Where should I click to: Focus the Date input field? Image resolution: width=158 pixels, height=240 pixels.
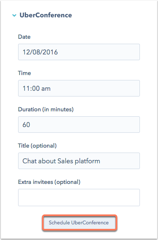tap(79, 52)
